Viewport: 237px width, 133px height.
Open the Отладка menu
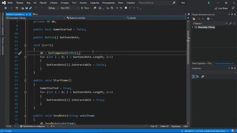pos(64,3)
